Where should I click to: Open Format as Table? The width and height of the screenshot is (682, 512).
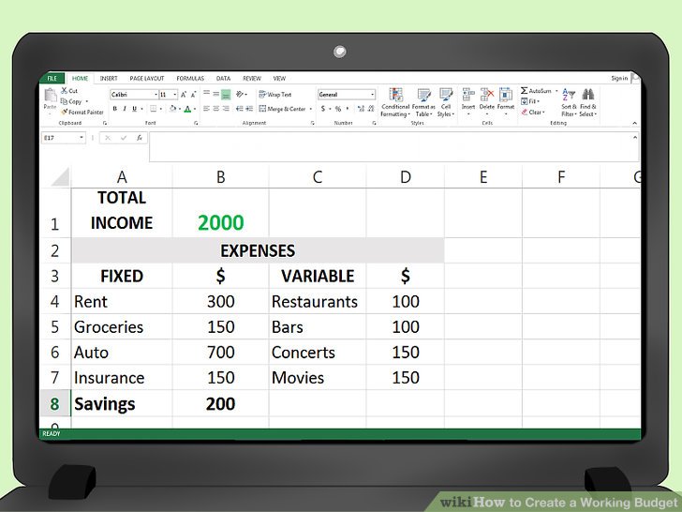(423, 102)
